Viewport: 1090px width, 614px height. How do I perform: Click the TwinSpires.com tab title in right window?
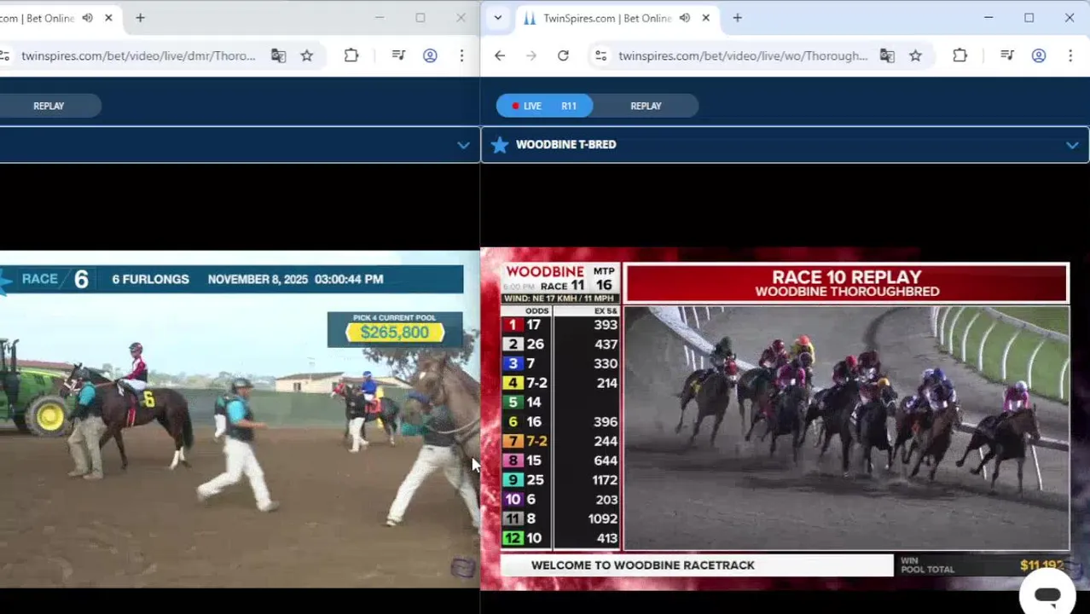607,18
